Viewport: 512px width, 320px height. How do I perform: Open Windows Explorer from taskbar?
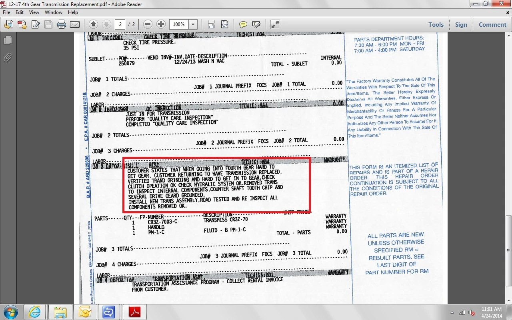pos(60,312)
